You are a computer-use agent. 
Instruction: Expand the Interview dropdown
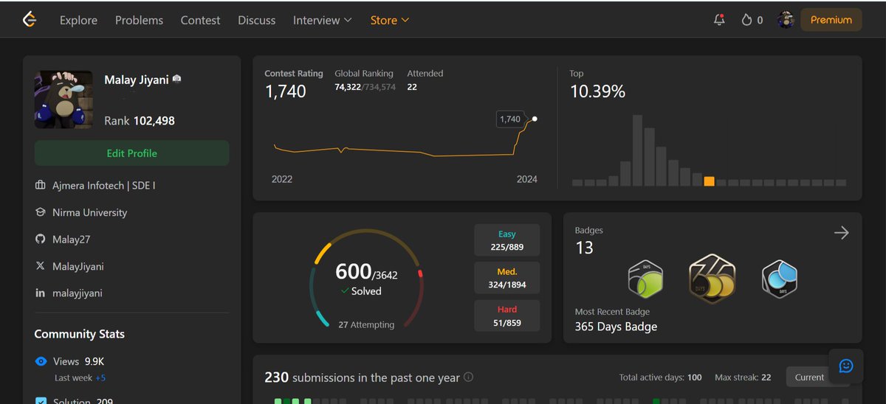pyautogui.click(x=323, y=20)
